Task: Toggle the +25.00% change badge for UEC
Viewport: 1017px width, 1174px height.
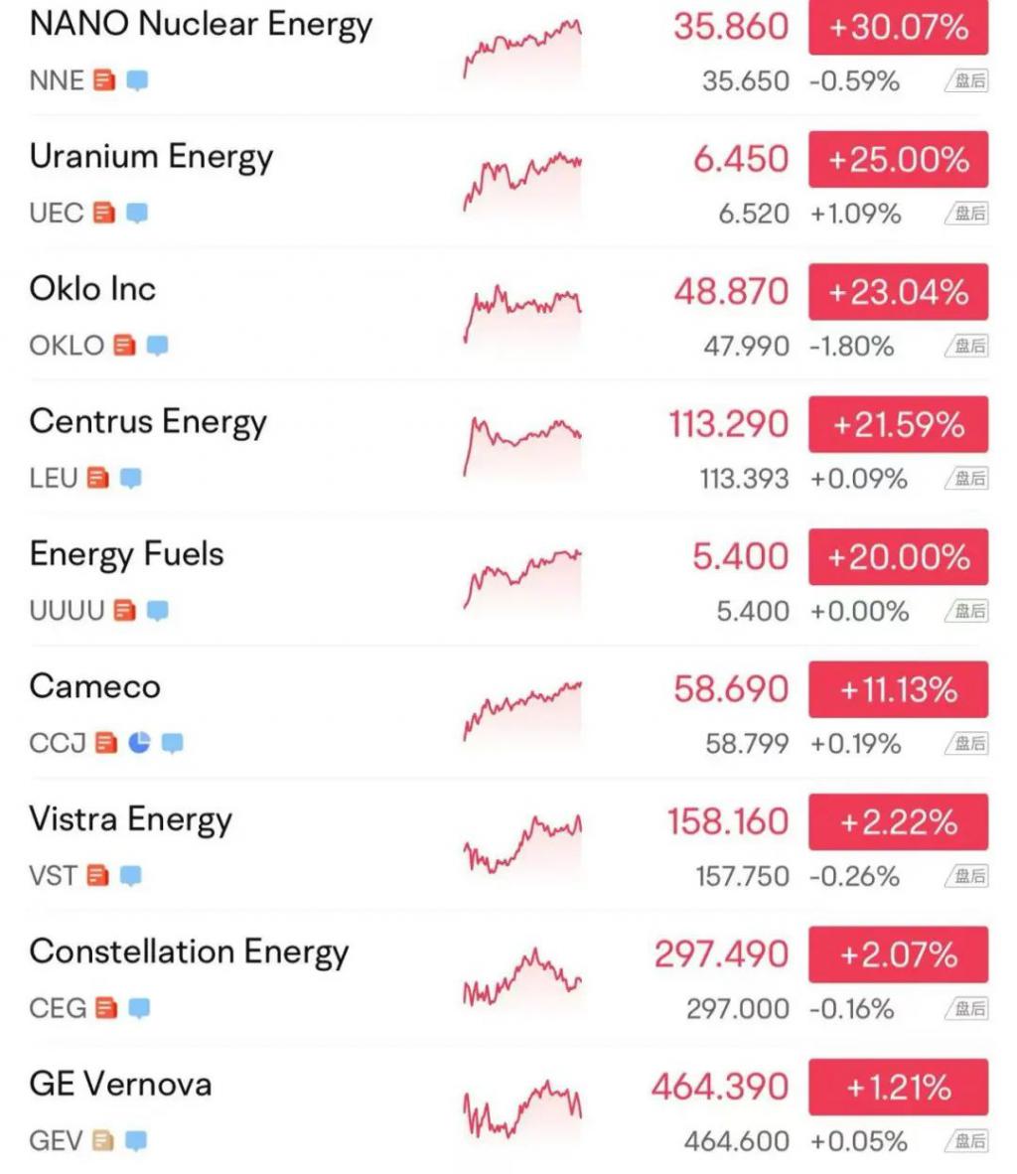Action: (898, 160)
